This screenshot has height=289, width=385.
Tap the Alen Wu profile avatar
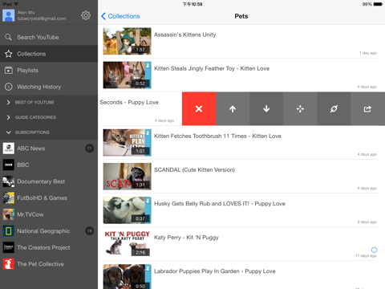(9, 15)
